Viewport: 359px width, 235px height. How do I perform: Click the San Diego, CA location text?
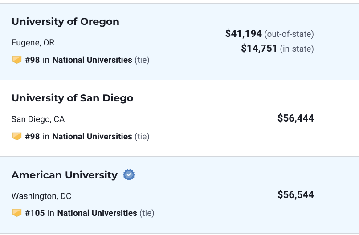tap(38, 119)
